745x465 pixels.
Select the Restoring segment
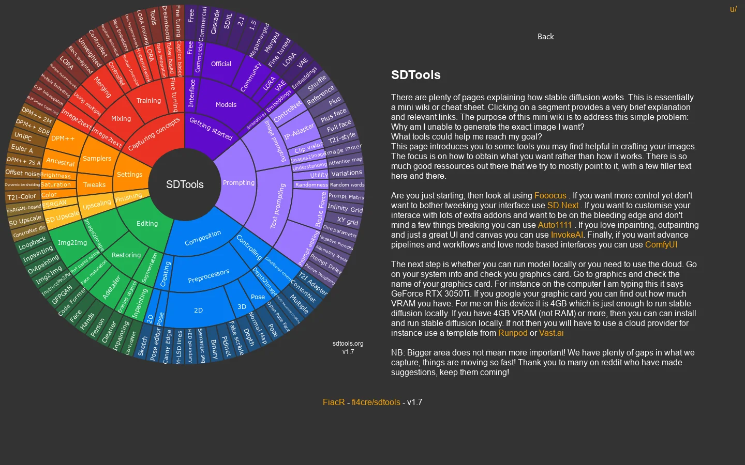click(126, 255)
